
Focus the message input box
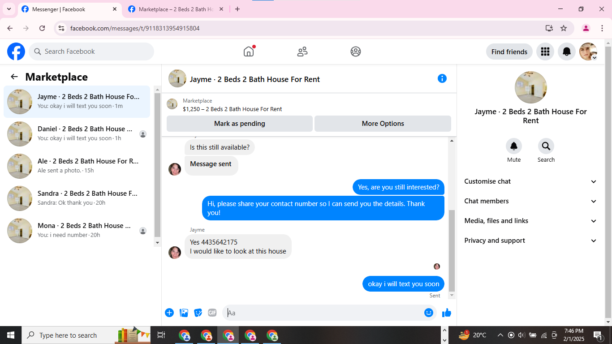[324, 313]
